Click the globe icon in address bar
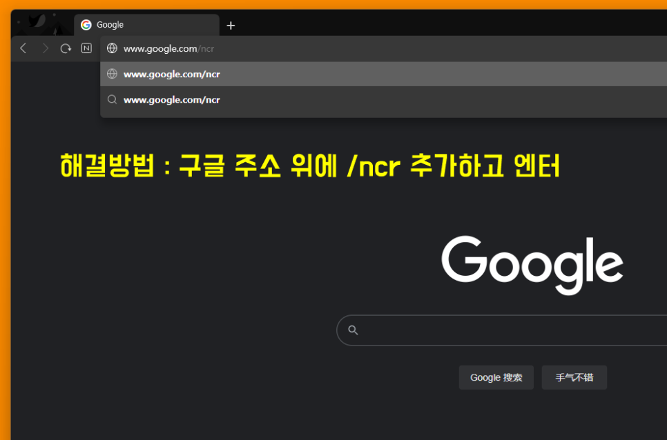 112,48
